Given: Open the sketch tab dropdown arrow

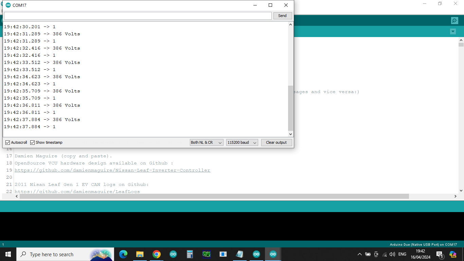Looking at the screenshot, I should click(x=452, y=32).
